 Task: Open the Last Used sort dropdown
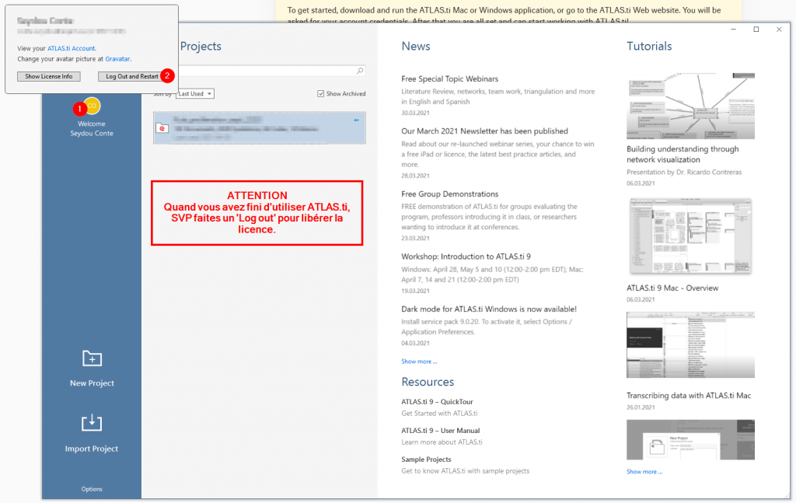[194, 94]
